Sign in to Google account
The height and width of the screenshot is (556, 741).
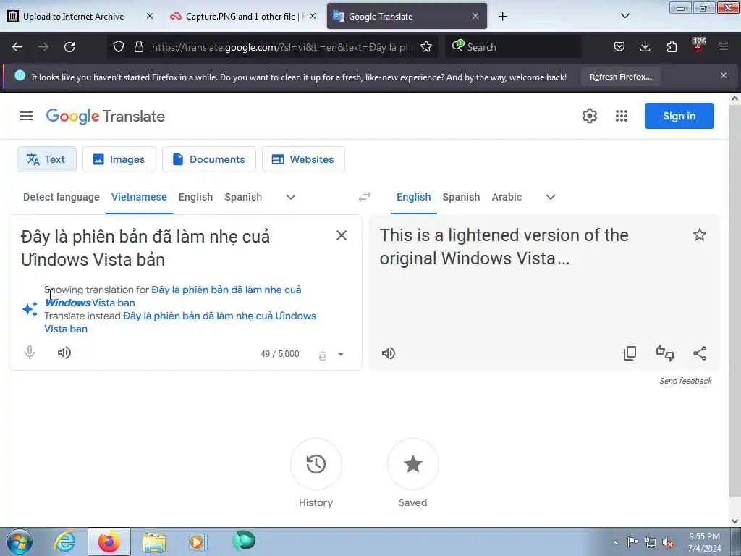(x=679, y=116)
